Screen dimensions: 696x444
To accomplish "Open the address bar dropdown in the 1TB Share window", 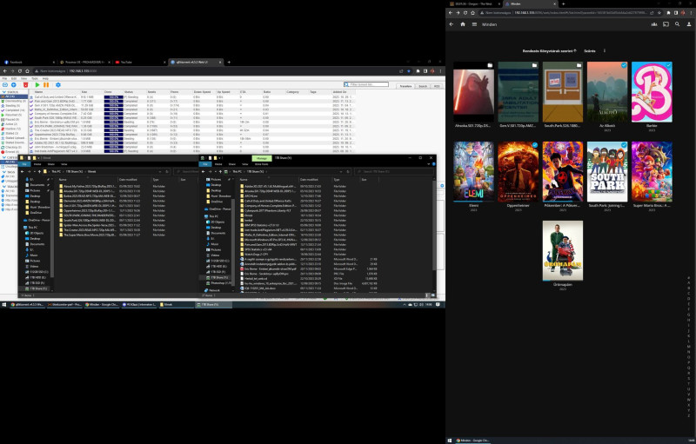I will pyautogui.click(x=341, y=171).
